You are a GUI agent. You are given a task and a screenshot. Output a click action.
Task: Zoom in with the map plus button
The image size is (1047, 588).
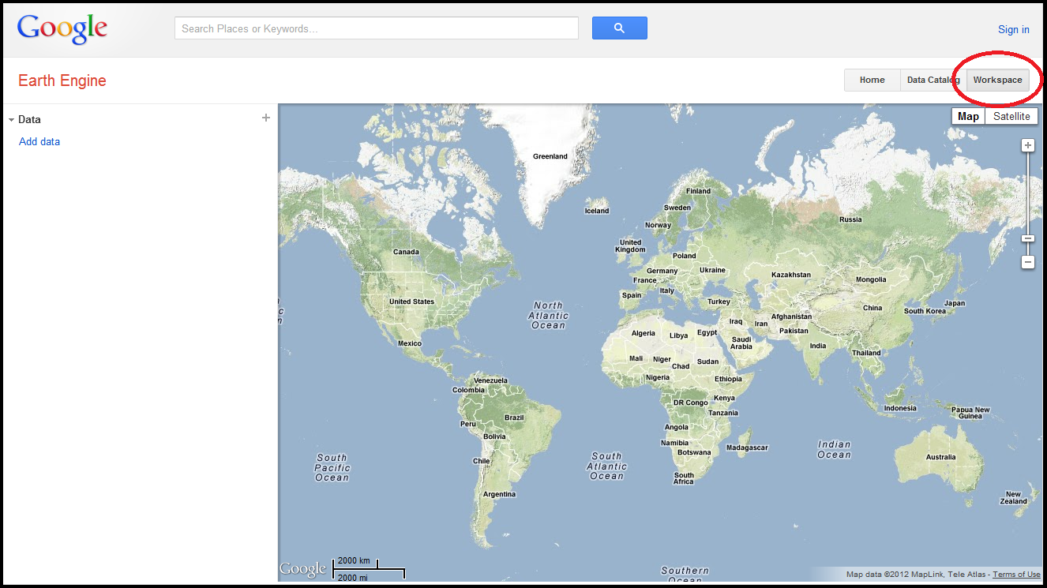click(1028, 145)
